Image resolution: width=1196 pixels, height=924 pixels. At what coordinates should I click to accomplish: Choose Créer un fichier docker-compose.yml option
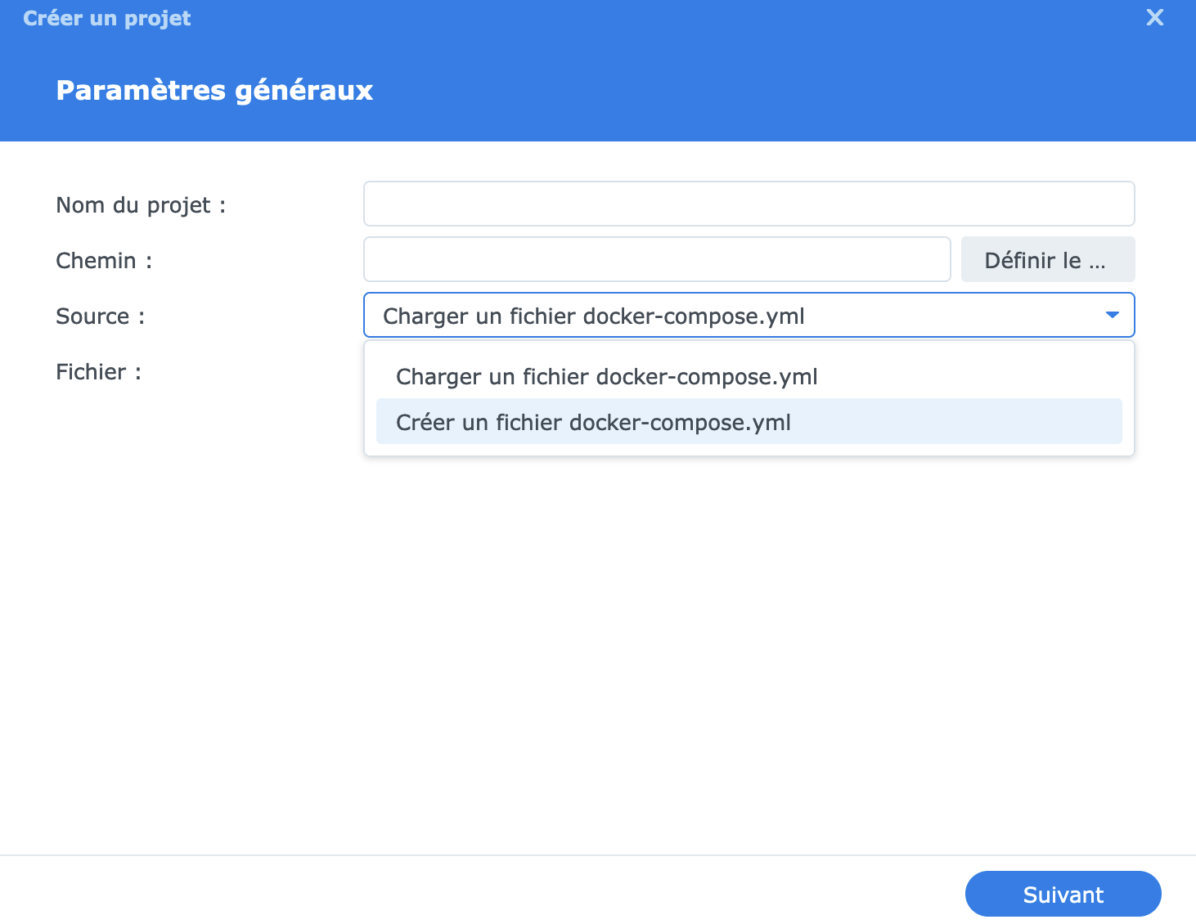(749, 422)
